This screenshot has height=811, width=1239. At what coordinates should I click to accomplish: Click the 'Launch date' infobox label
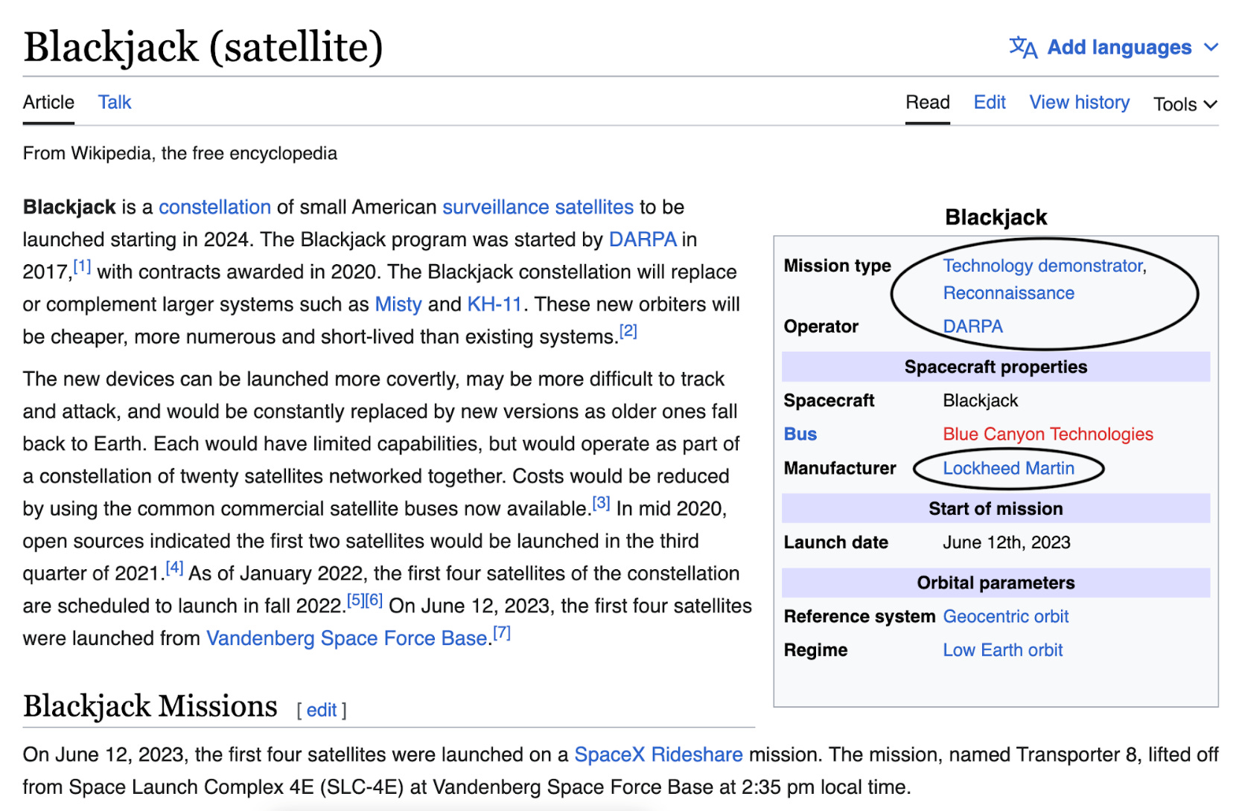pos(835,542)
